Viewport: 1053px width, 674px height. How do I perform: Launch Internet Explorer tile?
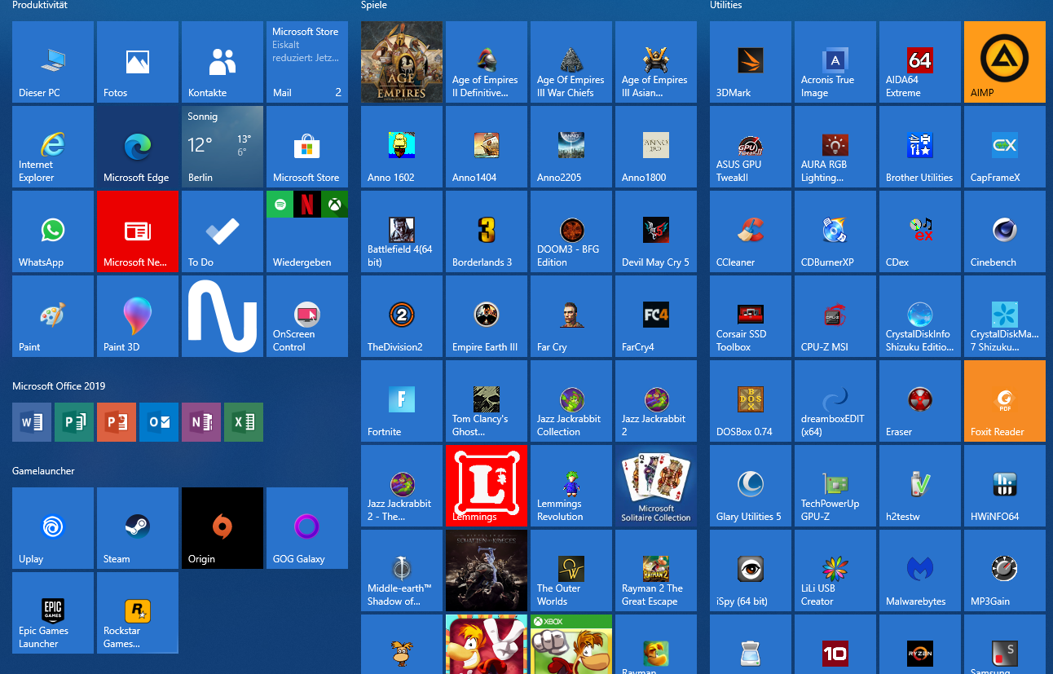click(x=53, y=147)
